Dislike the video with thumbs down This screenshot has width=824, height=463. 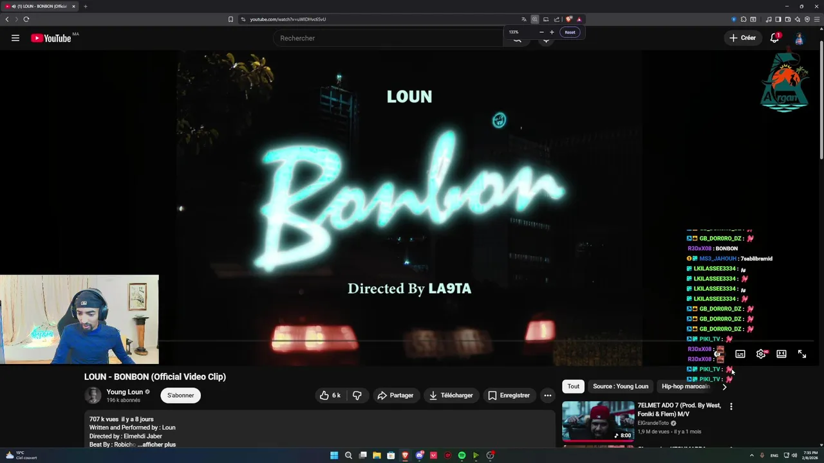pos(357,395)
